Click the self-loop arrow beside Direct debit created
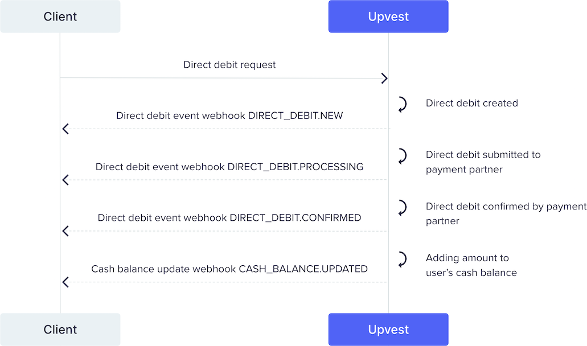587x346 pixels. click(402, 104)
